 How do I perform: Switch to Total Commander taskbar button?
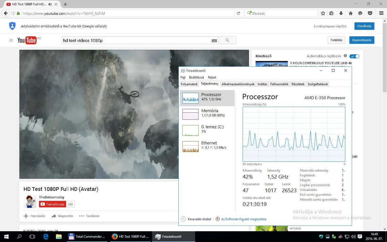point(87,237)
